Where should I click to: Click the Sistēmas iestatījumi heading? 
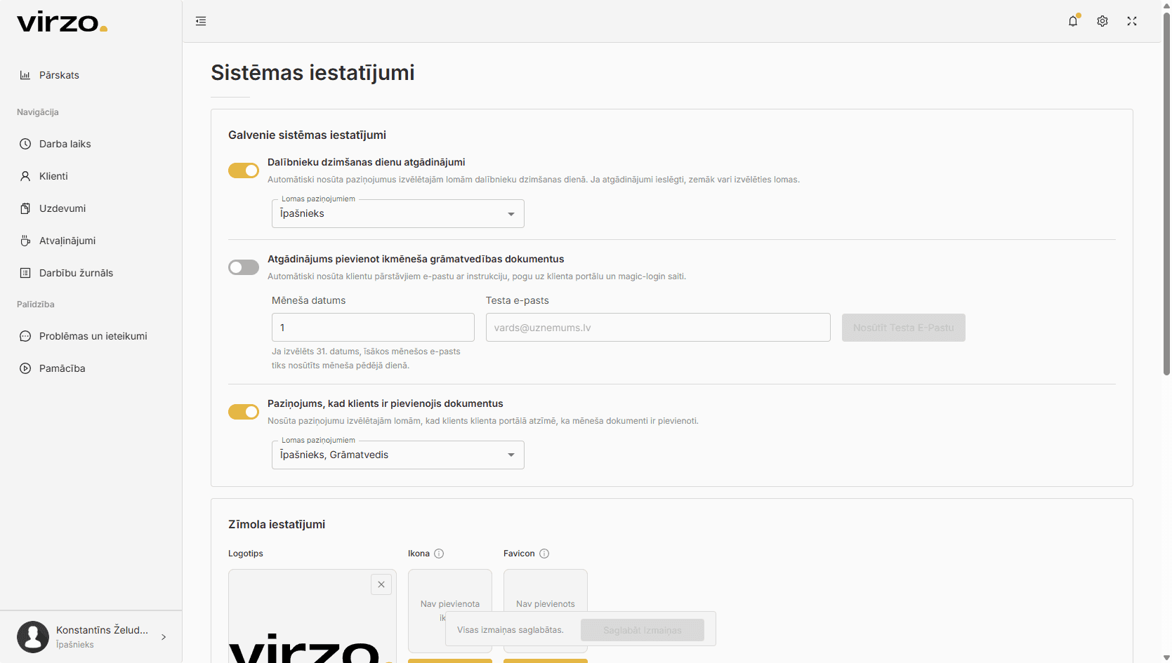tap(312, 72)
